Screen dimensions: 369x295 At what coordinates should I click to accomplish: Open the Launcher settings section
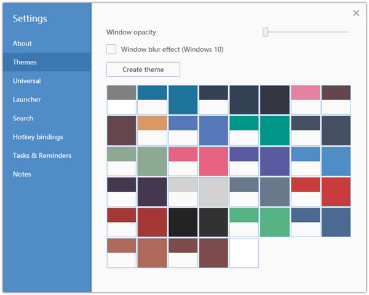coord(27,100)
